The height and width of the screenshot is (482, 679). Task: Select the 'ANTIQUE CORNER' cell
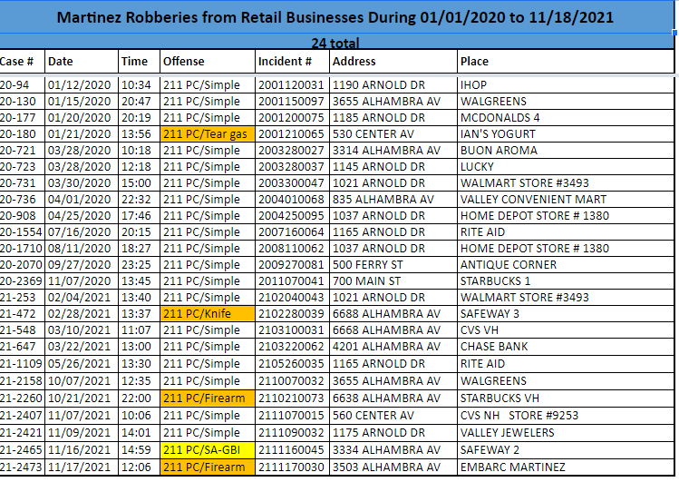pos(566,264)
